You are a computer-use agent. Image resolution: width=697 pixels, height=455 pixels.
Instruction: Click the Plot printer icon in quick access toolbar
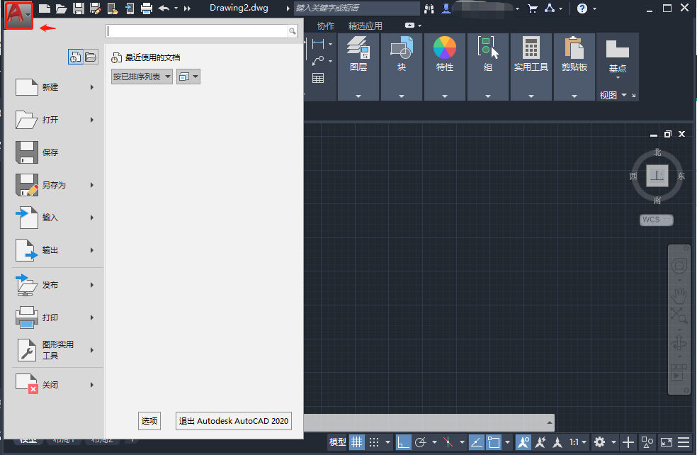(147, 9)
